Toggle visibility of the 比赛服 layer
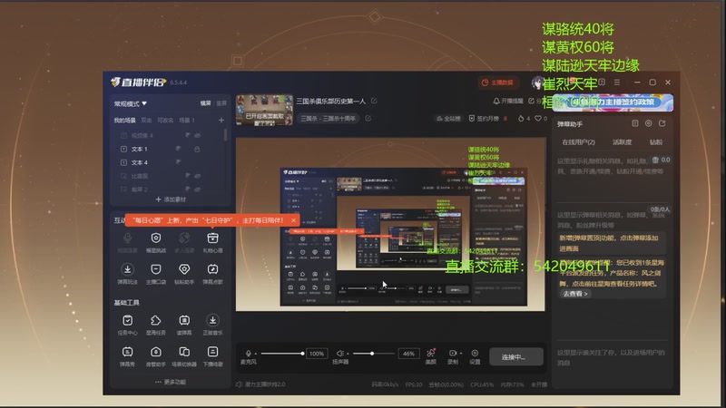The width and height of the screenshot is (726, 408). pos(197,176)
